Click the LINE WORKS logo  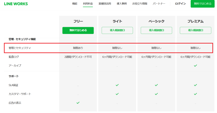point(16,4)
